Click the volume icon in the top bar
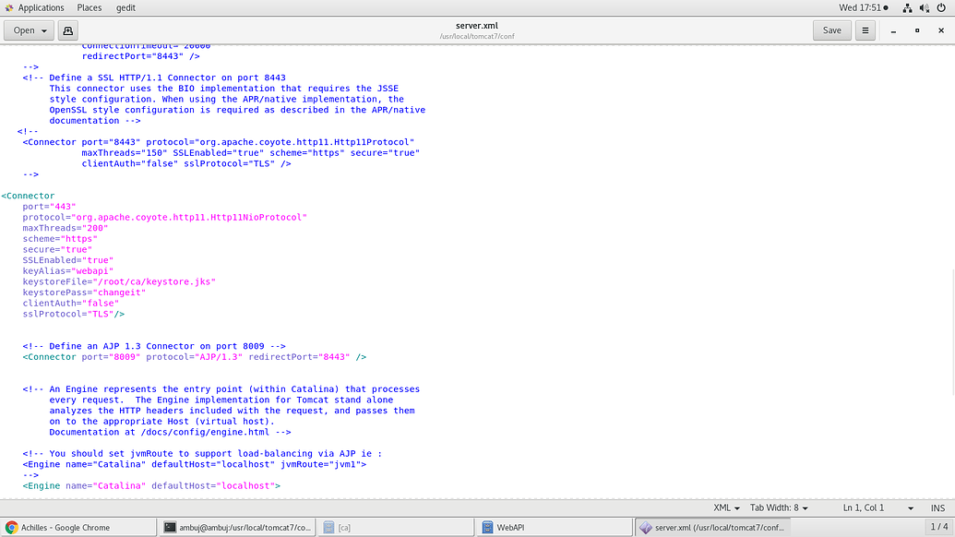 click(x=925, y=7)
